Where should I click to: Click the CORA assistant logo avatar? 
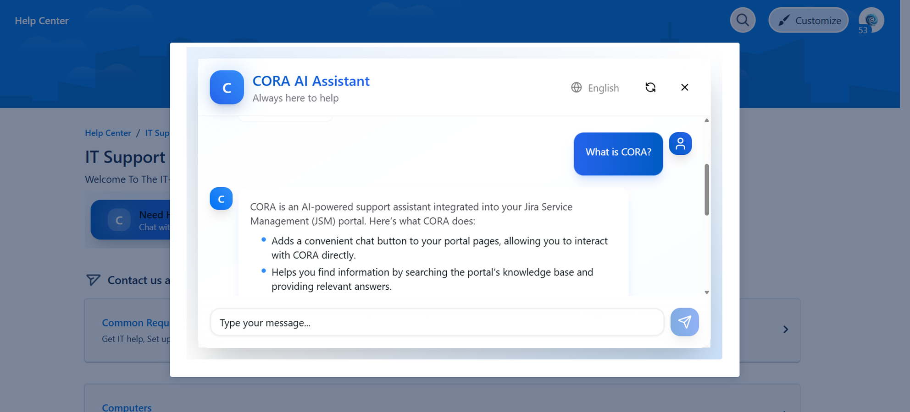click(x=227, y=87)
